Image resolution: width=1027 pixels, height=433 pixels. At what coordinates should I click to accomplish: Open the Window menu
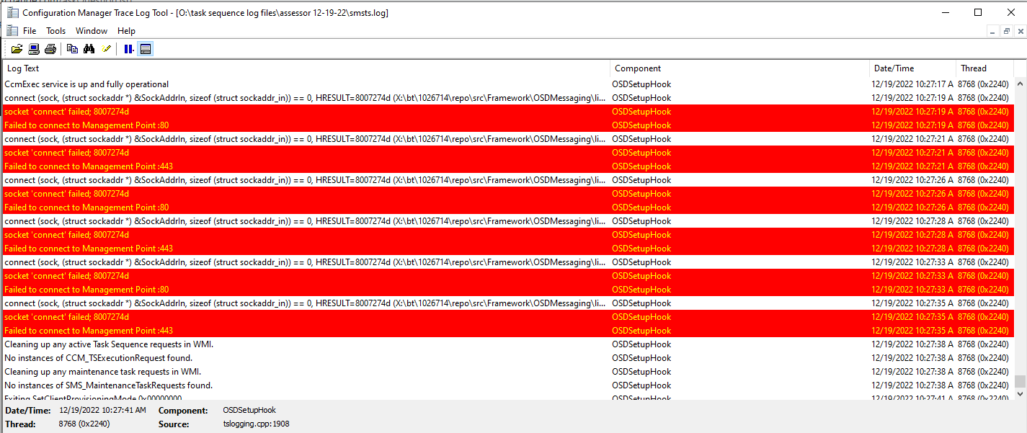point(91,30)
